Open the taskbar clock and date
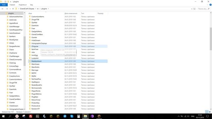212x119 pixels. point(200,116)
